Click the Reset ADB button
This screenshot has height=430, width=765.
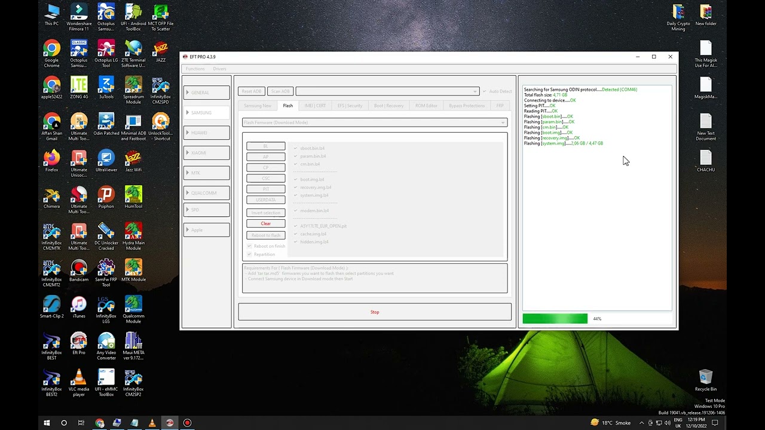click(x=252, y=91)
